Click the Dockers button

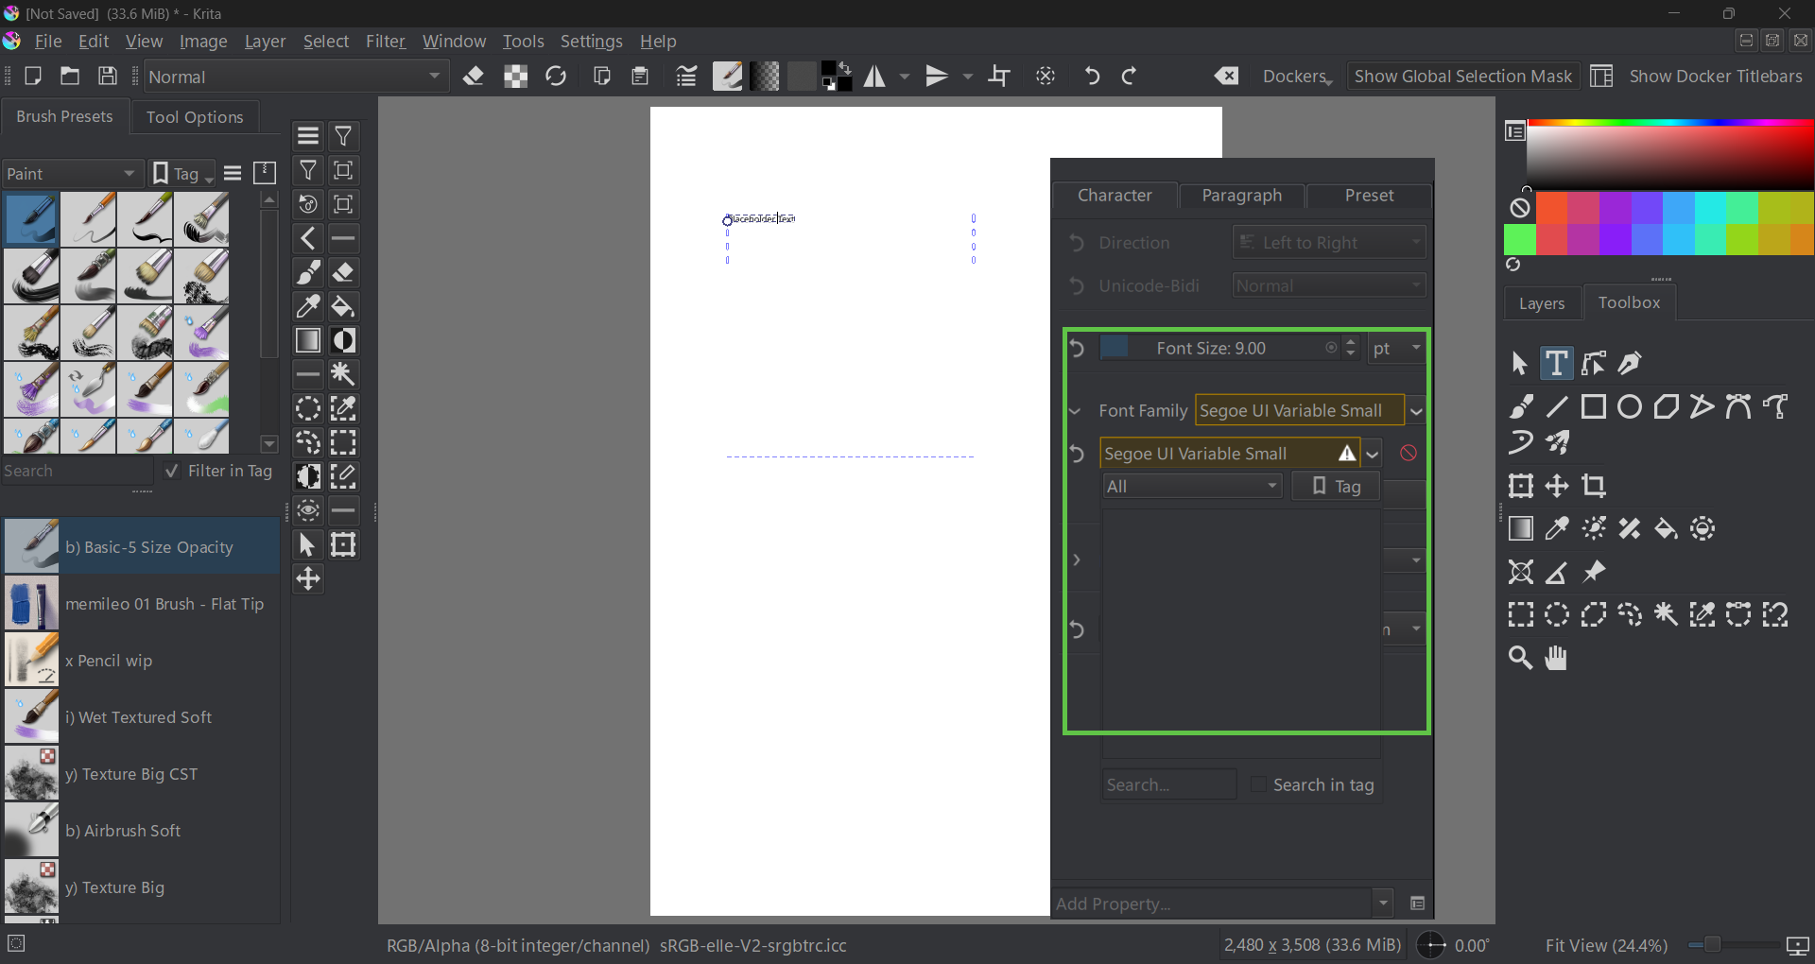point(1296,77)
